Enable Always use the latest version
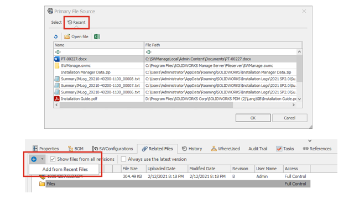Viewport: 354px width, 199px height. coord(123,159)
